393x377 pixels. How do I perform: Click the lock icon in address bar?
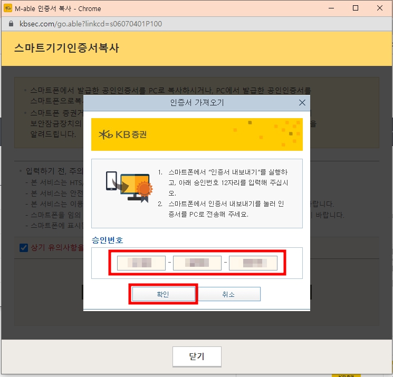click(11, 24)
